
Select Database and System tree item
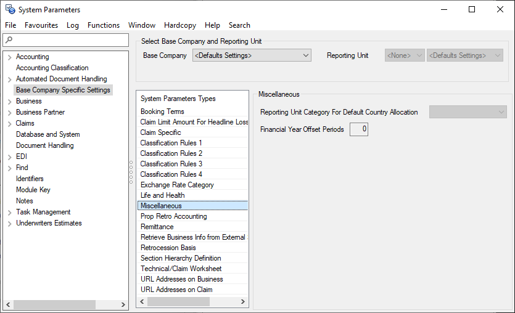47,134
